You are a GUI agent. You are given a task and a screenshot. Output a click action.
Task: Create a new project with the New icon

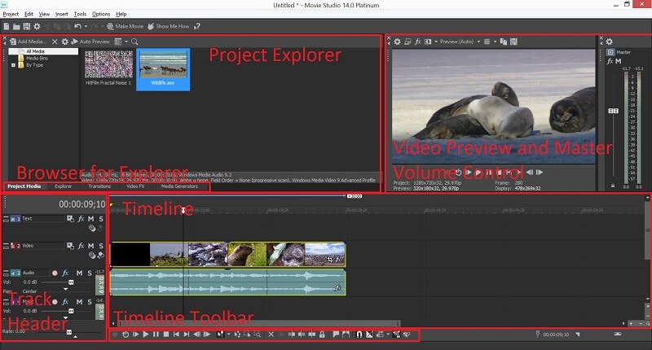coord(7,27)
